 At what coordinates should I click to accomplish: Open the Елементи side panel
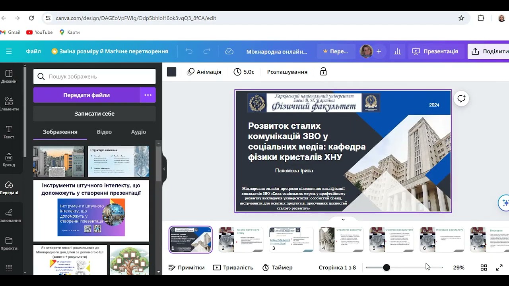tap(9, 104)
